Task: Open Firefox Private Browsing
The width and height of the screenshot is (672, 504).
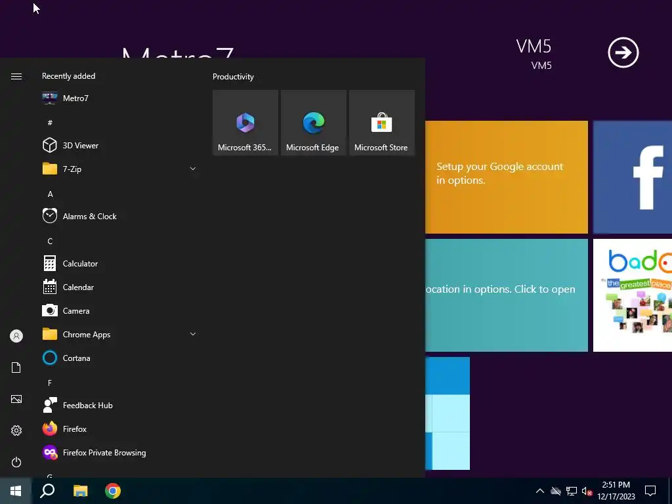Action: click(119, 453)
